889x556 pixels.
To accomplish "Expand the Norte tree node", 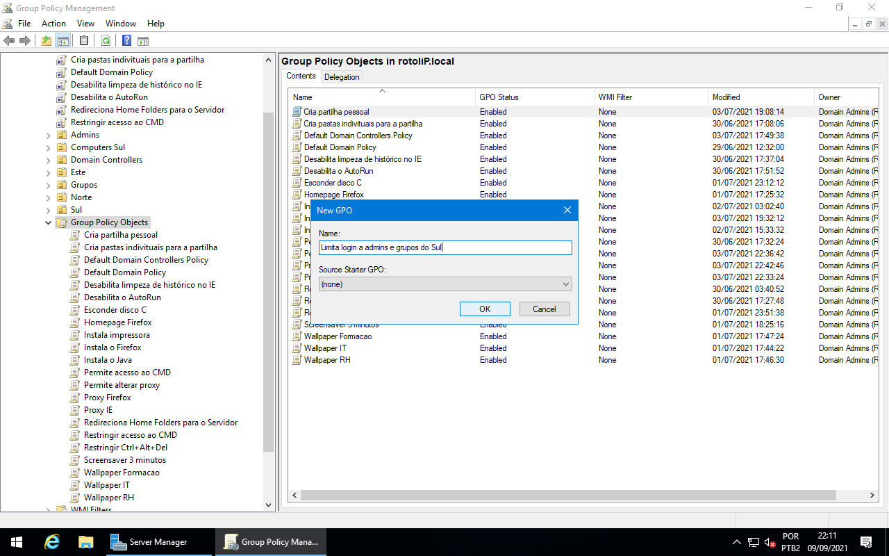I will click(47, 197).
